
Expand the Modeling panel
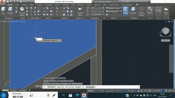point(9,18)
